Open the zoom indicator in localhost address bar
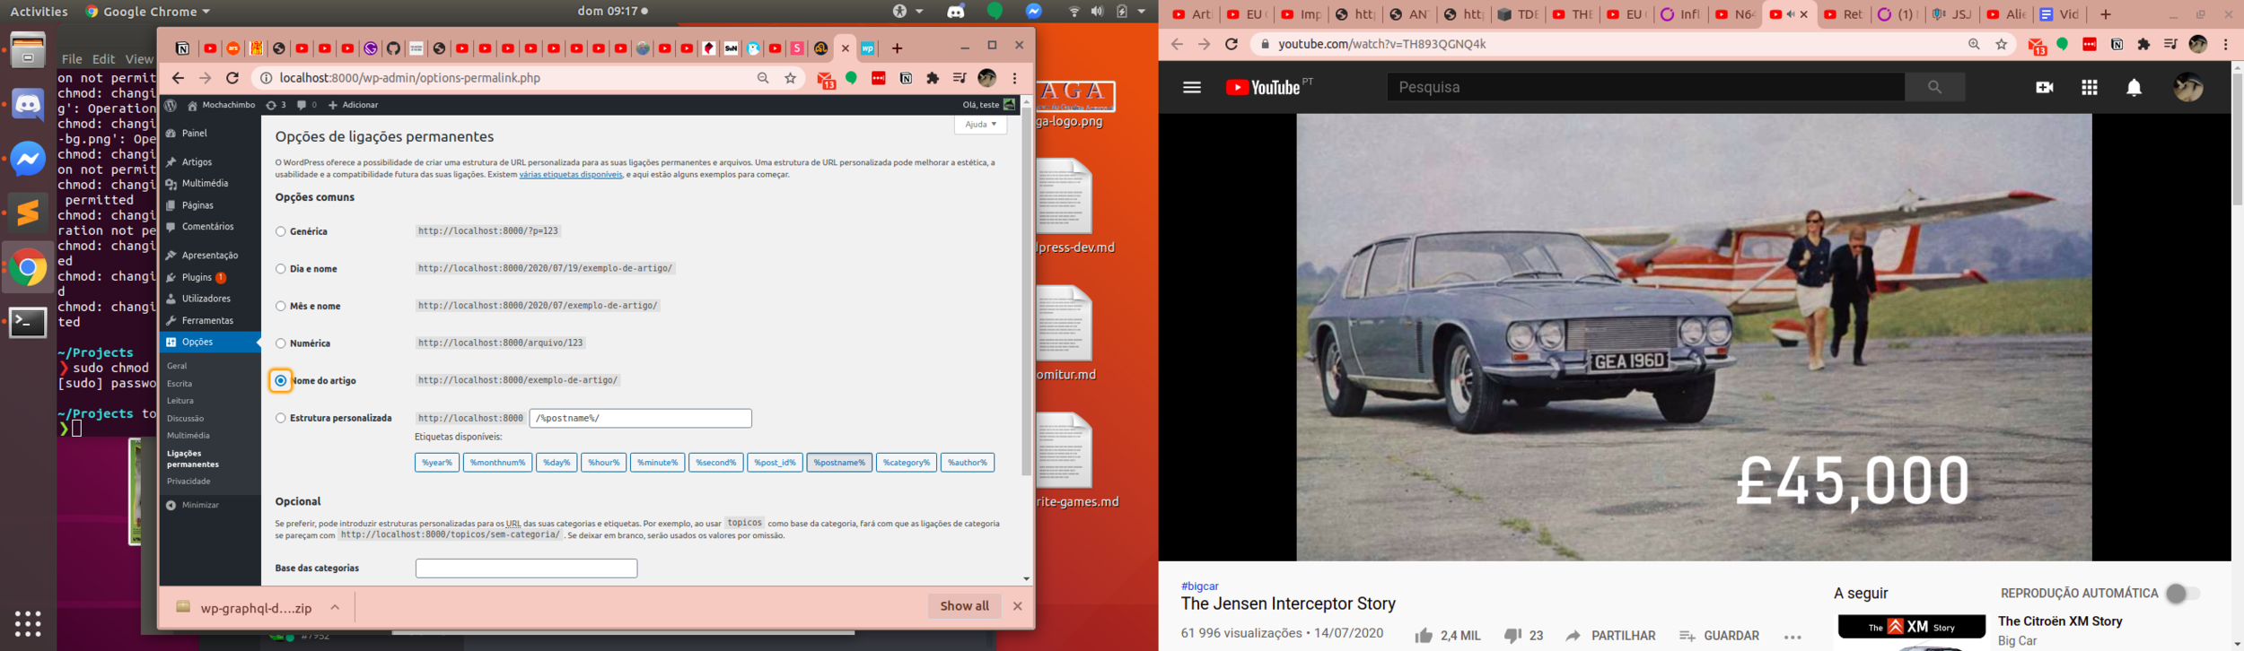 (x=763, y=78)
